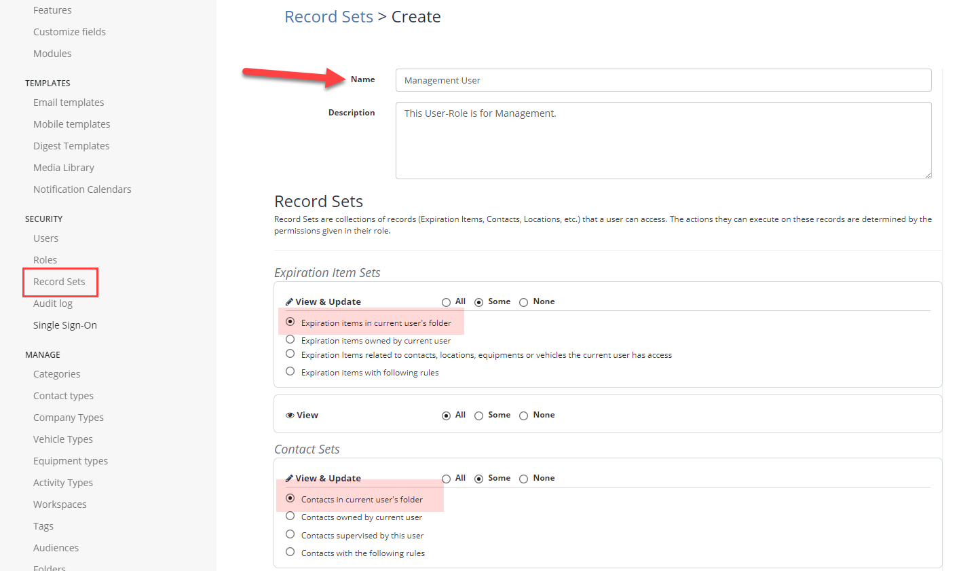Select All for Contact View & Update
Image resolution: width=961 pixels, height=571 pixels.
(446, 479)
